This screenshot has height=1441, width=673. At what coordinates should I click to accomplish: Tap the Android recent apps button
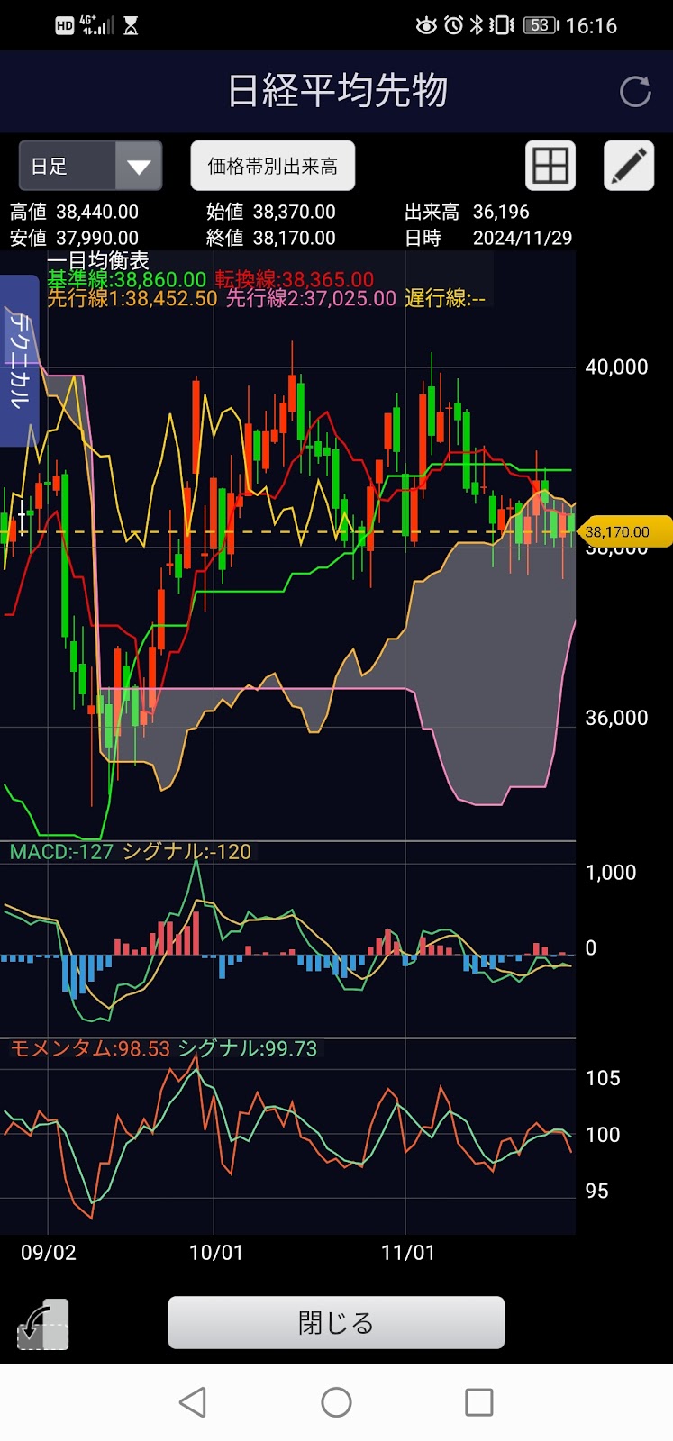pos(479,1401)
